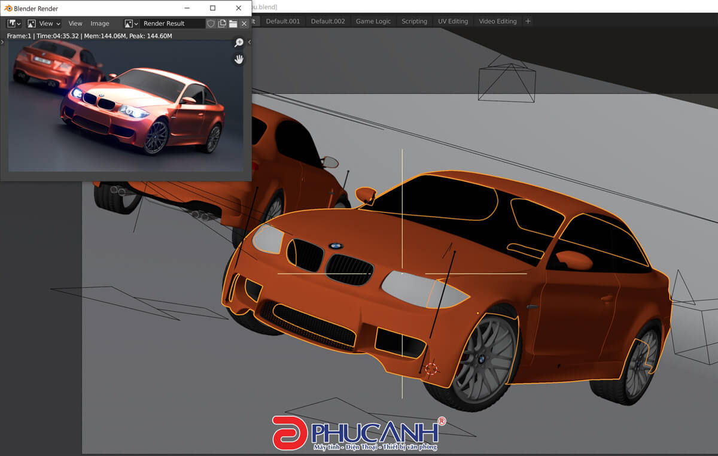The width and height of the screenshot is (718, 456).
Task: Click the new image copy icon
Action: click(222, 23)
